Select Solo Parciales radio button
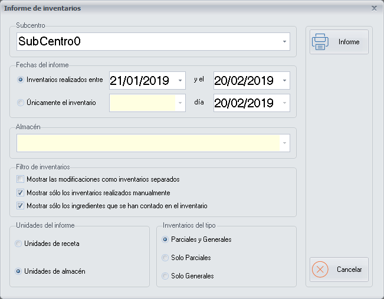Viewport: 384px width, 299px height. 165,258
